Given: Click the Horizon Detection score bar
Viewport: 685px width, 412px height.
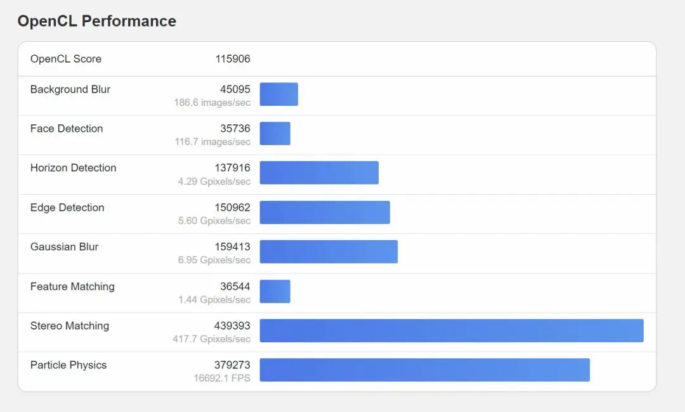Looking at the screenshot, I should (319, 173).
